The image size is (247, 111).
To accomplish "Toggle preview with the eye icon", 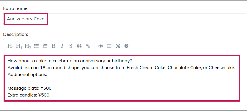I will (x=101, y=46).
